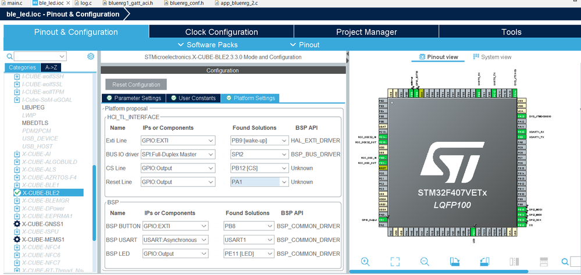The width and height of the screenshot is (581, 275).
Task: Rotate the chip counter-clockwise
Action: (484, 261)
